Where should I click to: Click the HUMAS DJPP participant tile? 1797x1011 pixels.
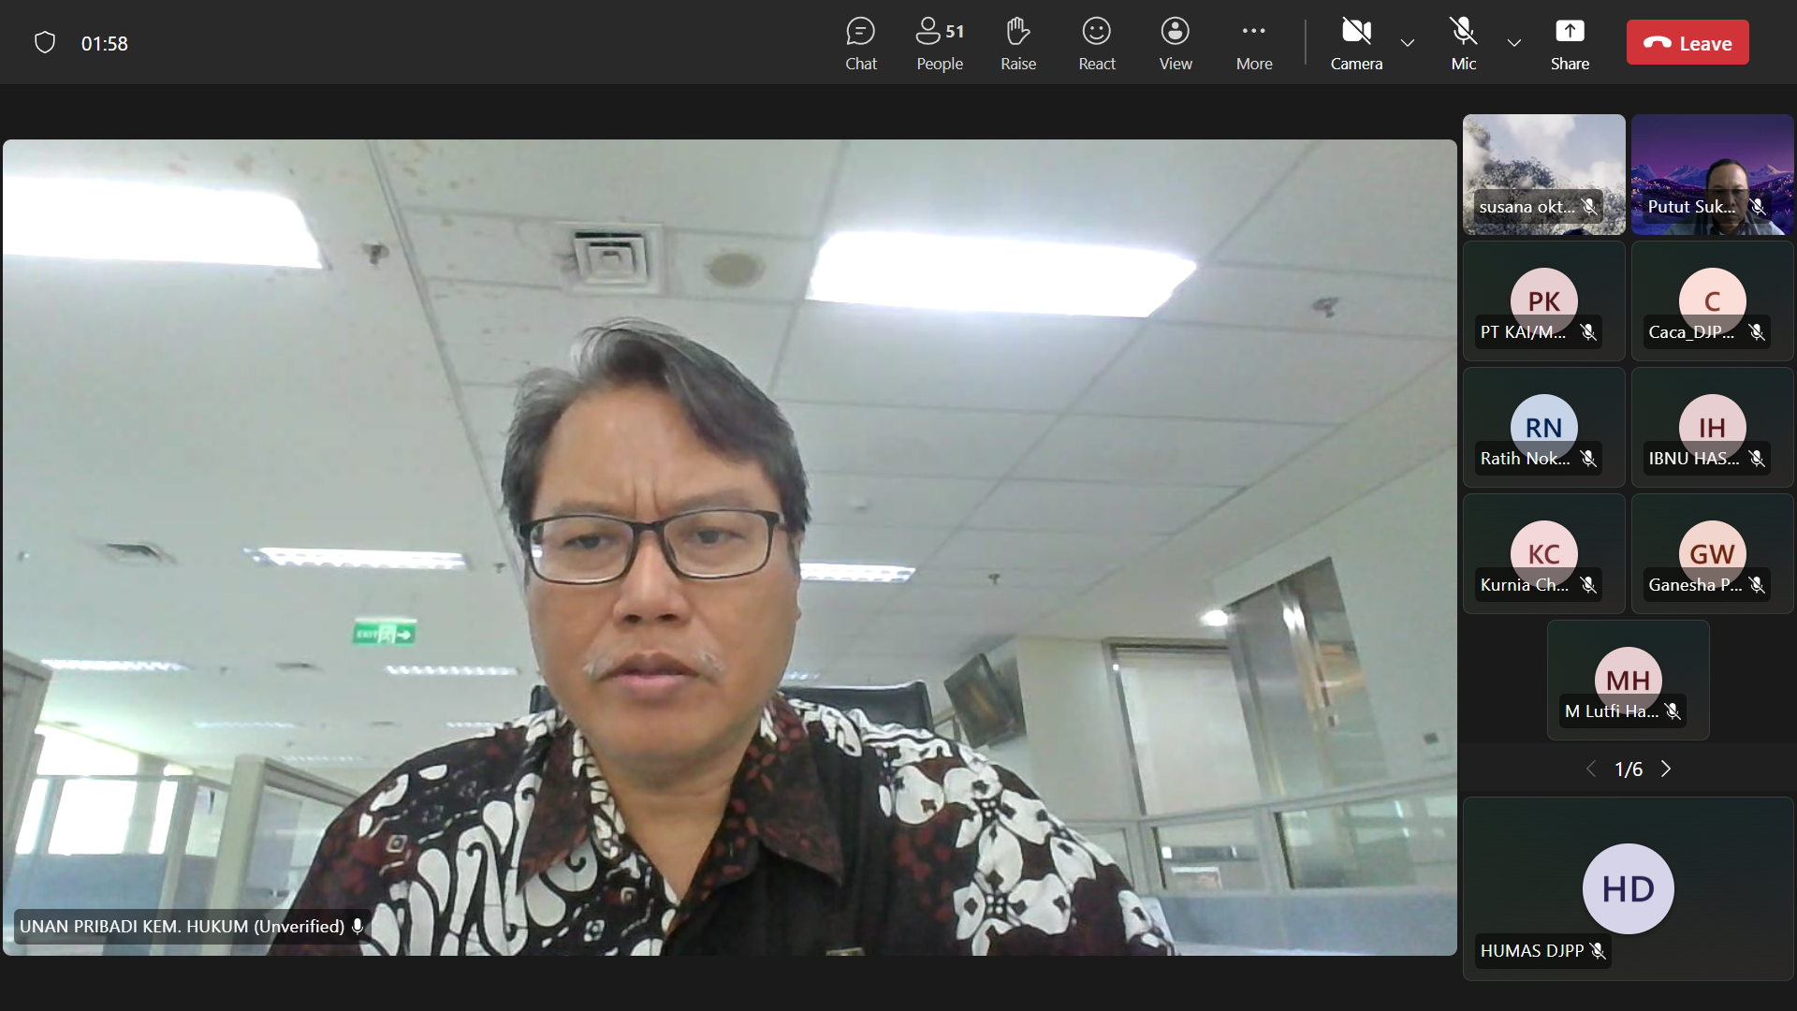[1628, 887]
